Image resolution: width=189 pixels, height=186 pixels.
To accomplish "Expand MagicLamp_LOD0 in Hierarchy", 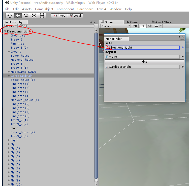I will pyautogui.click(x=9, y=72).
